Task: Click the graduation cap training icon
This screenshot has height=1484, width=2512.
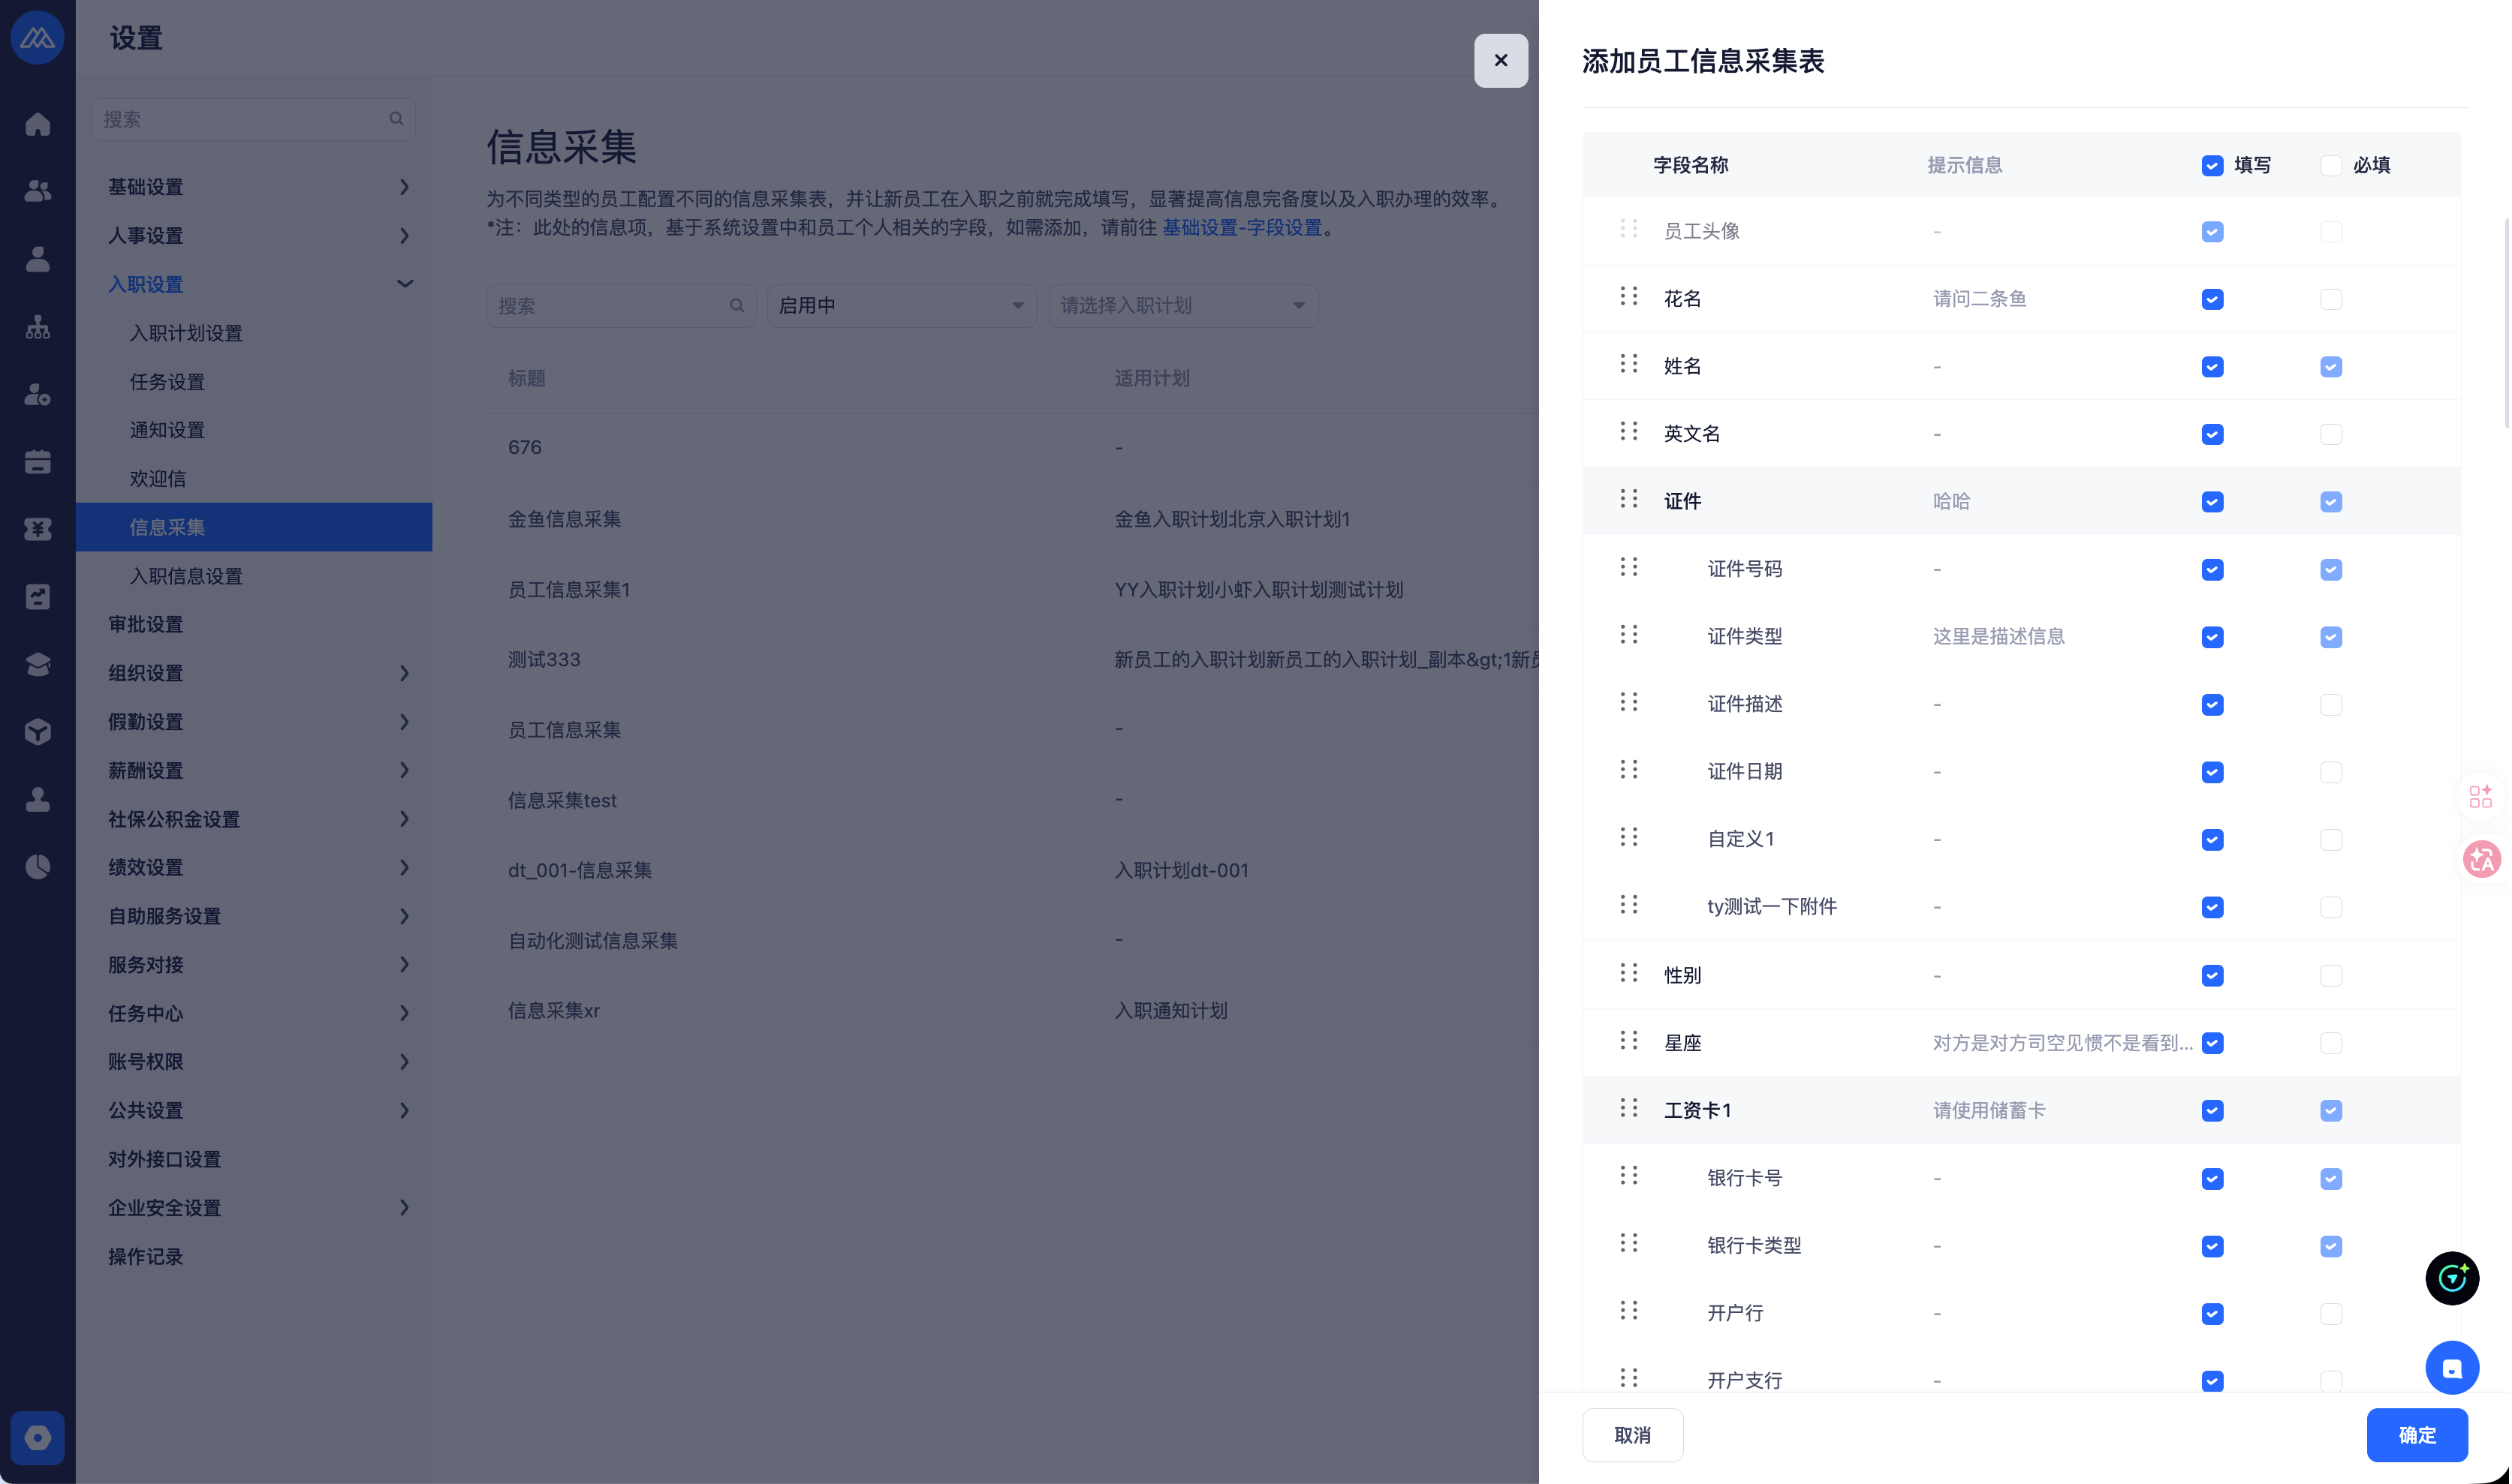Action: tap(38, 664)
